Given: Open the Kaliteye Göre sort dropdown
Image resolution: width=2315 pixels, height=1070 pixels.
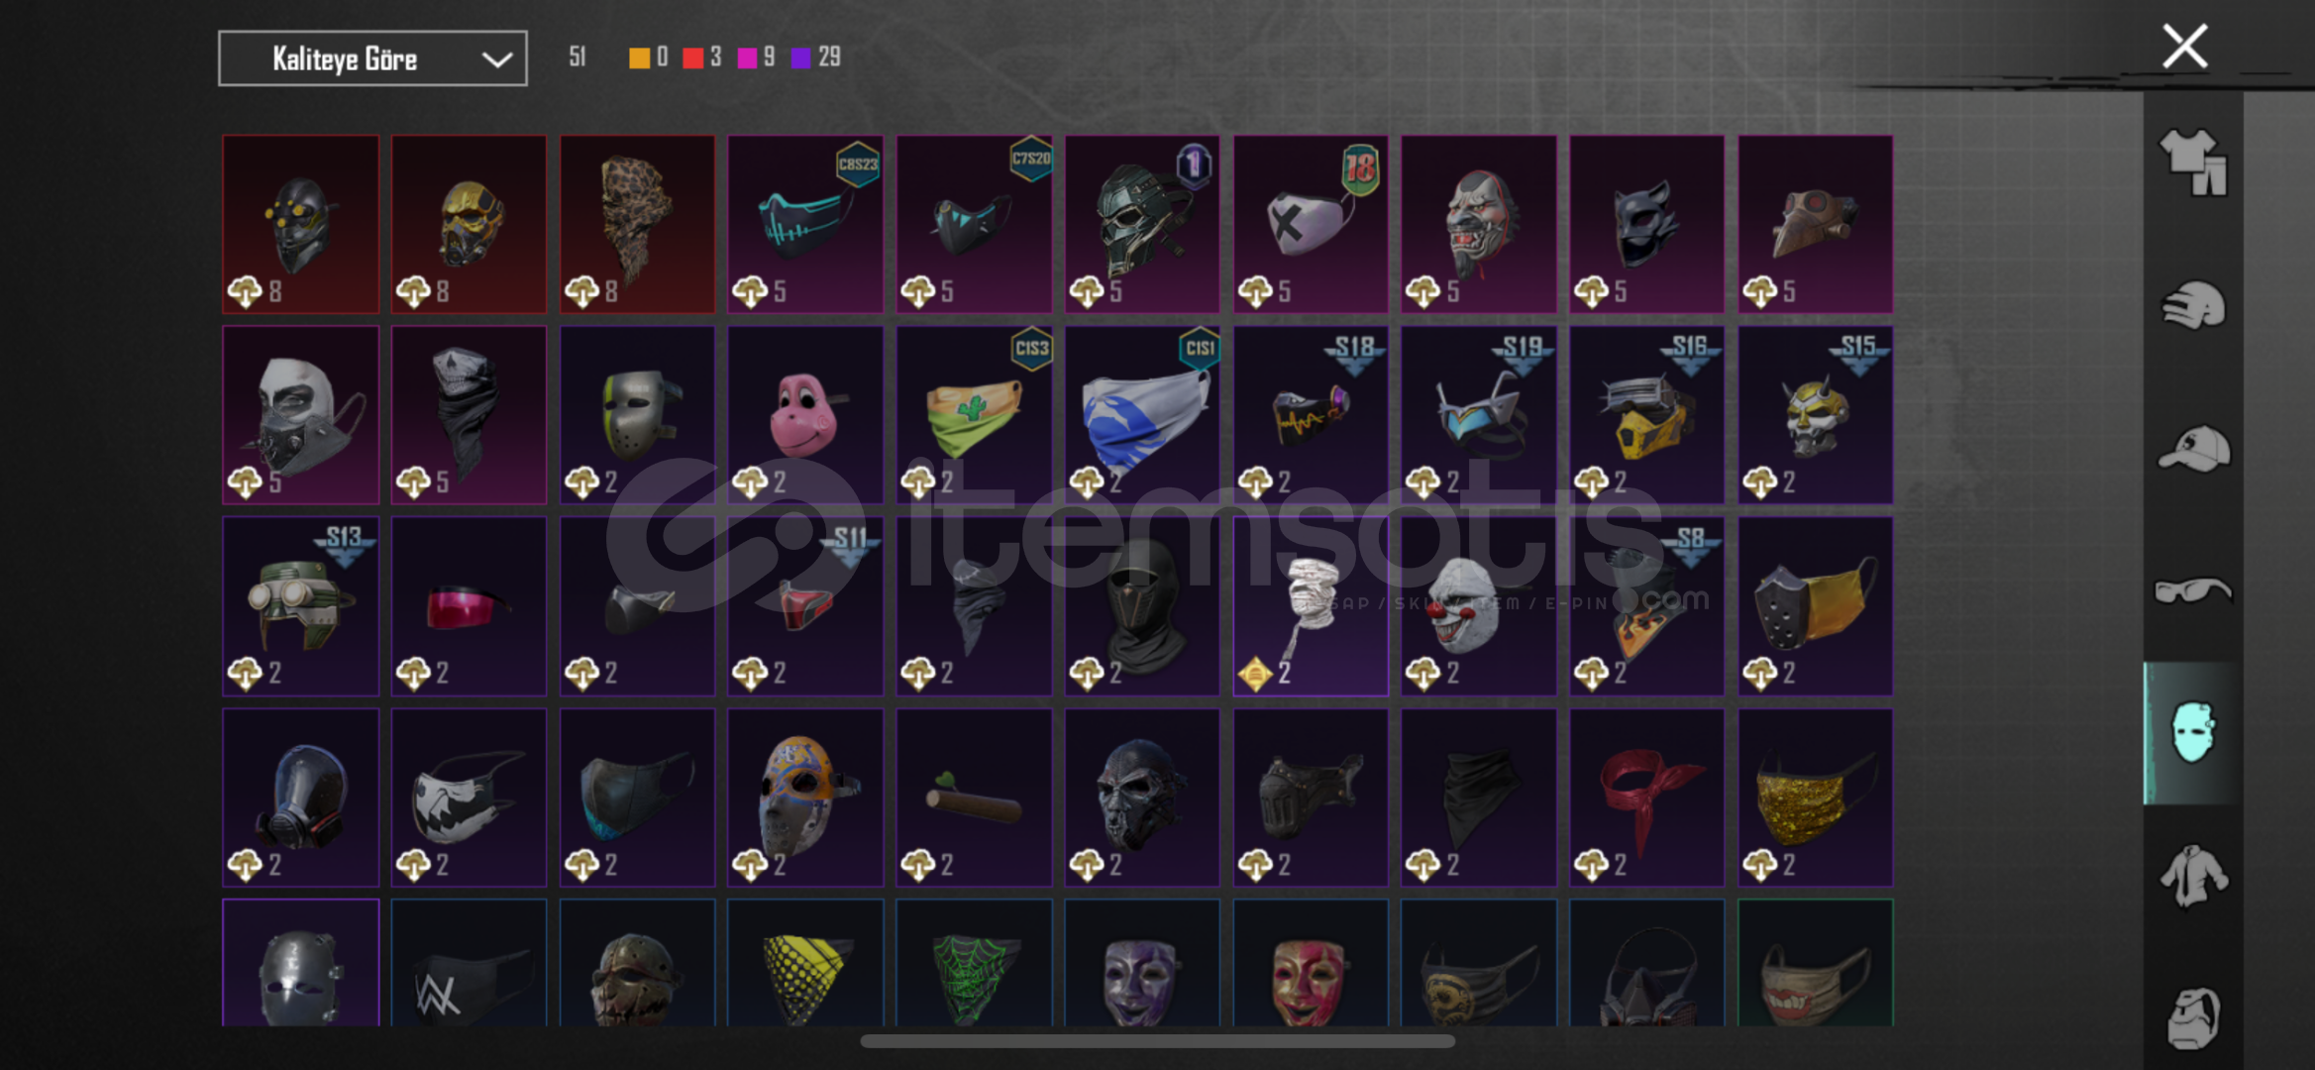Looking at the screenshot, I should click(372, 58).
